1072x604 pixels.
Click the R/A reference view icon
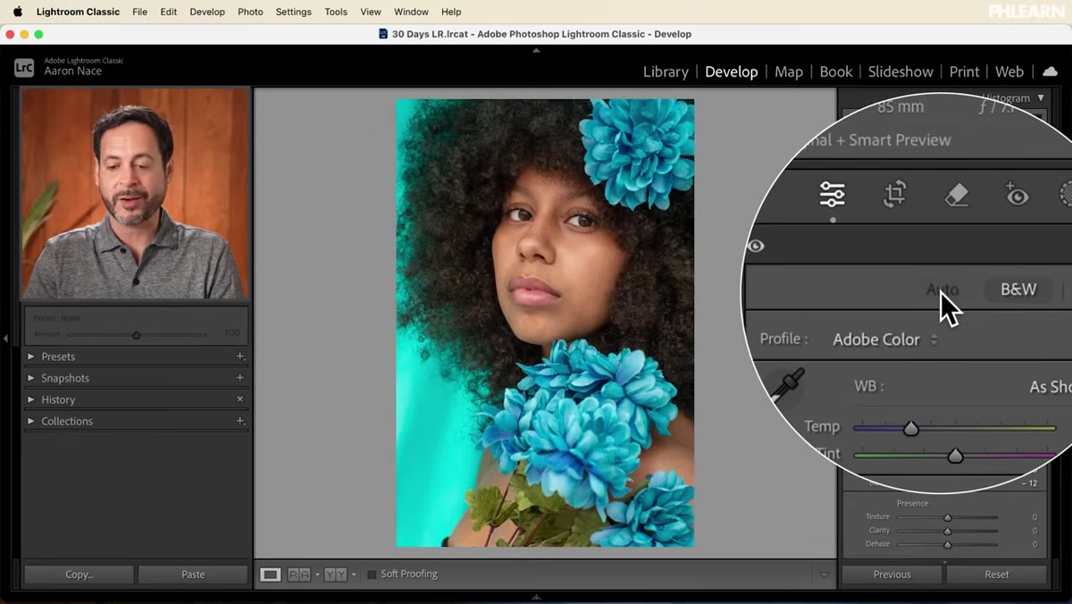click(x=298, y=575)
